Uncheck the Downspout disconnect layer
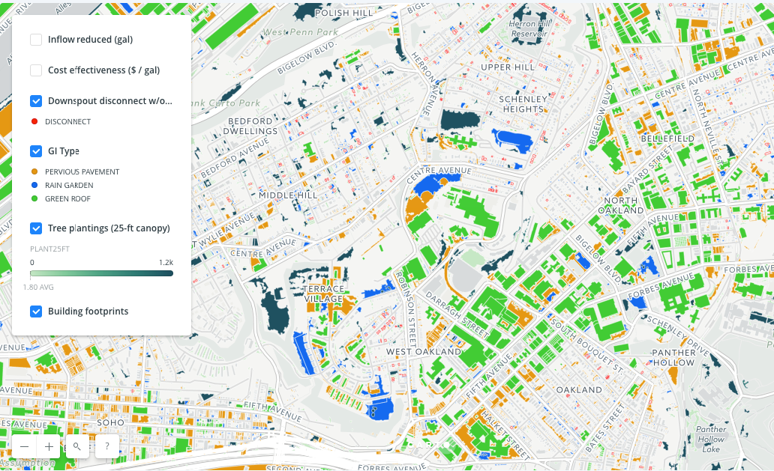 (x=36, y=101)
